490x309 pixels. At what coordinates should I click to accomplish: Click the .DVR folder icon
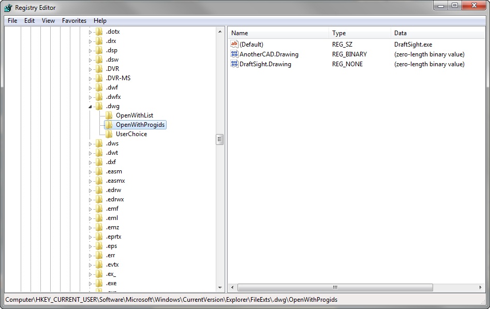click(x=99, y=69)
